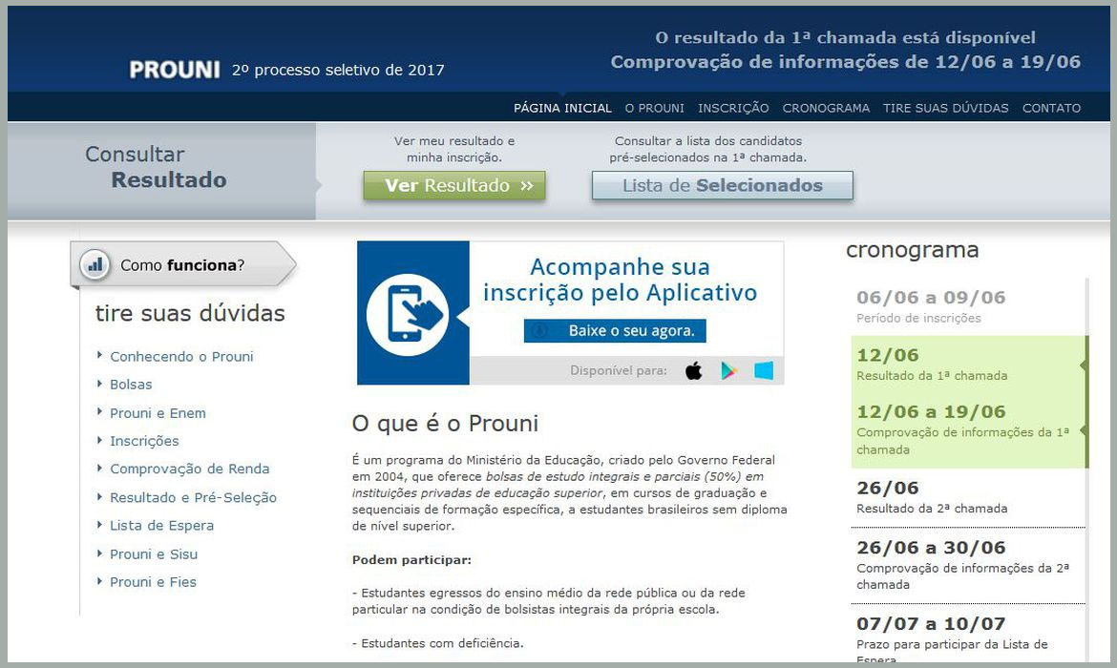Click the Consultar Resultado label

coord(156,167)
